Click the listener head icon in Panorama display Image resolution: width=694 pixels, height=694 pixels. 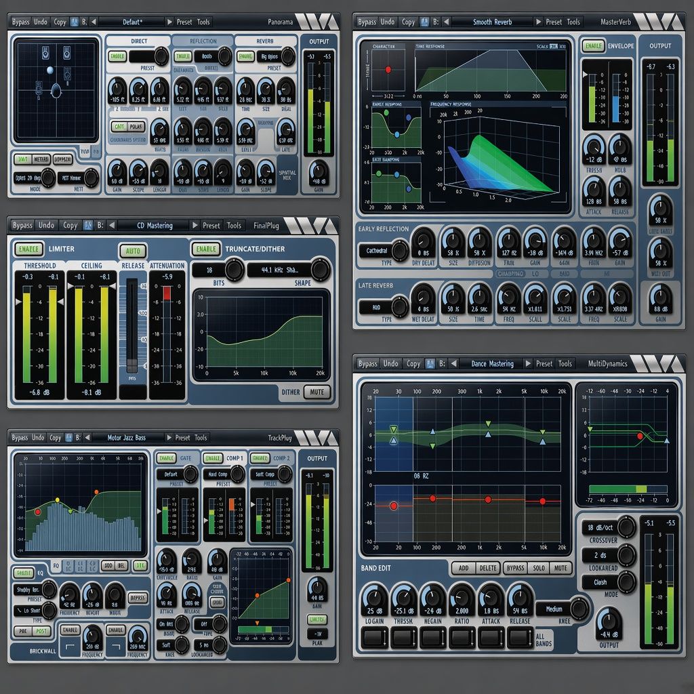56,90
